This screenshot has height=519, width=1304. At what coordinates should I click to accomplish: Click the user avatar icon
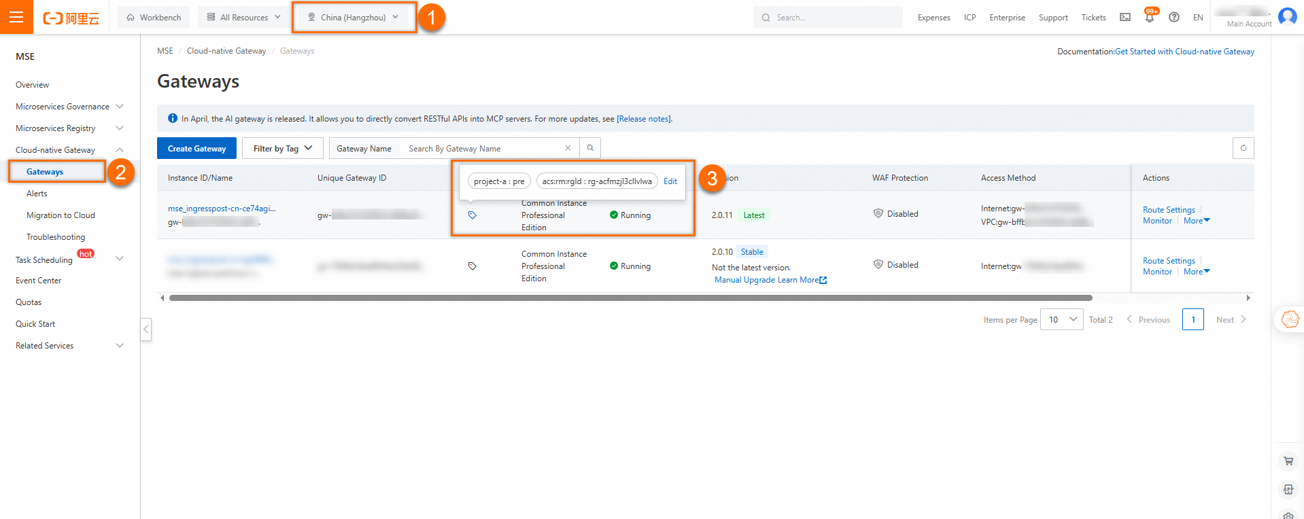click(1288, 16)
